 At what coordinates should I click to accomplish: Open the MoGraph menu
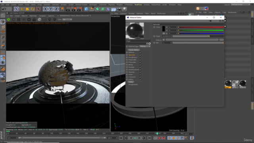pyautogui.click(x=93, y=5)
